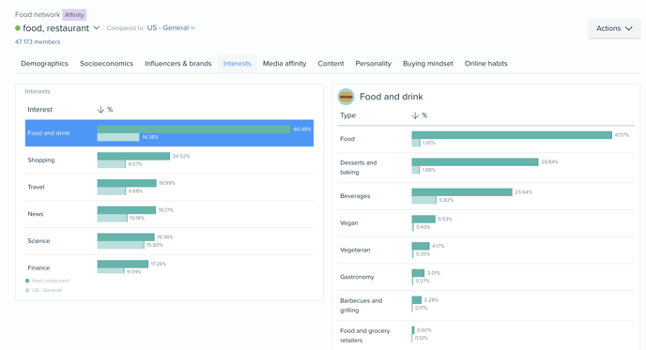The width and height of the screenshot is (646, 350).
Task: Open the Influencers & brands tab
Action: click(178, 64)
